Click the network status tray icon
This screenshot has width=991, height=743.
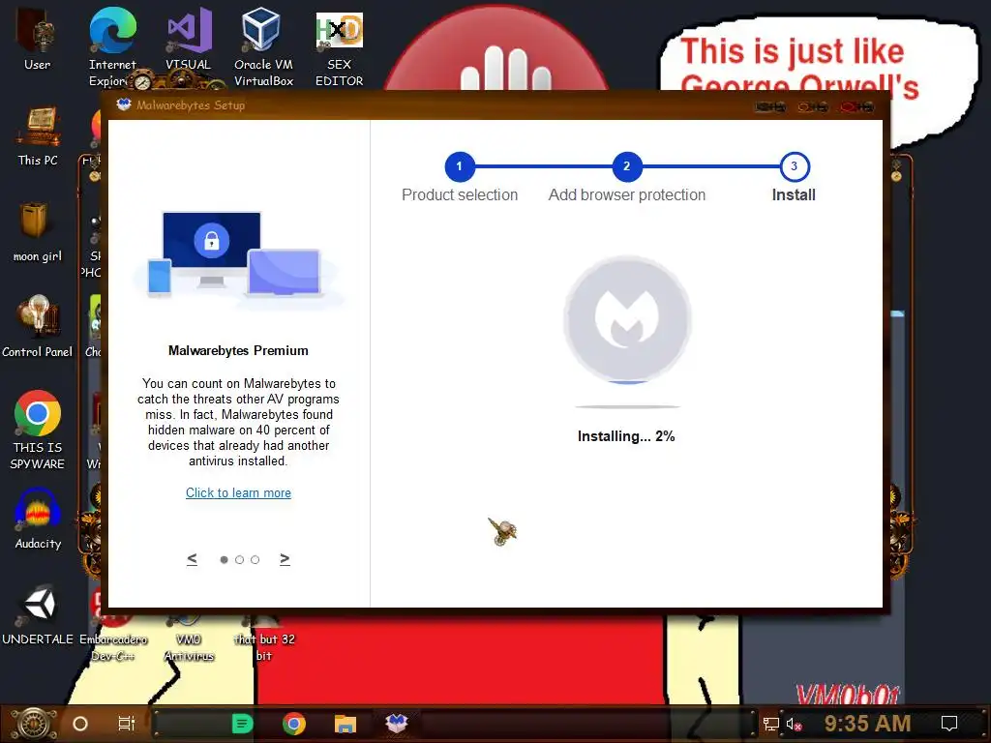click(770, 724)
